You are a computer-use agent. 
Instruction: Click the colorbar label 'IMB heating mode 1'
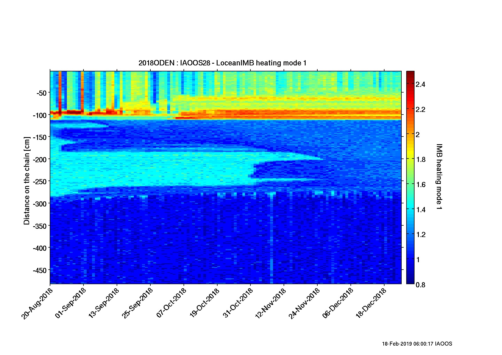(439, 177)
